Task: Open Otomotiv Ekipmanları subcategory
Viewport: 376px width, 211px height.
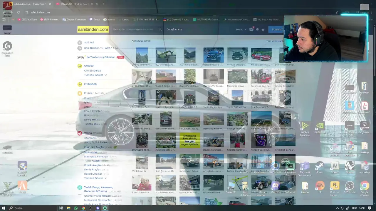Action: point(98,196)
